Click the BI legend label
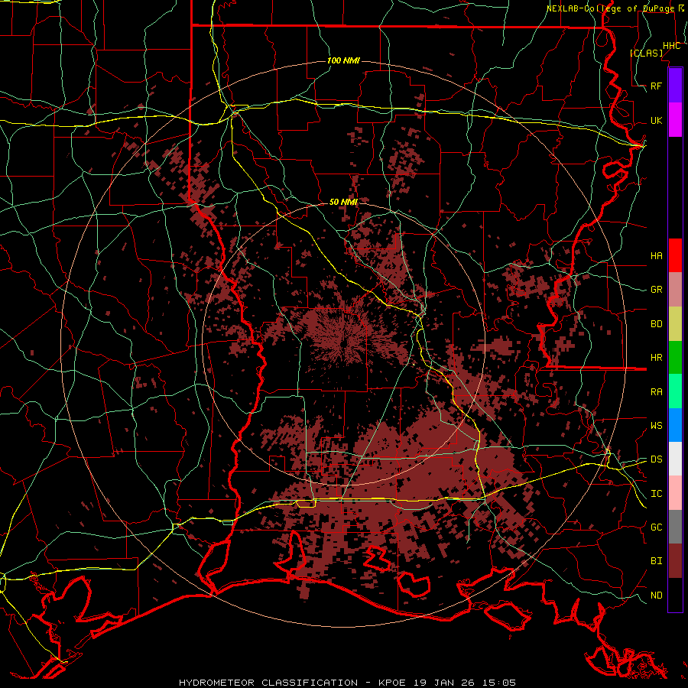The image size is (688, 688). click(x=657, y=561)
